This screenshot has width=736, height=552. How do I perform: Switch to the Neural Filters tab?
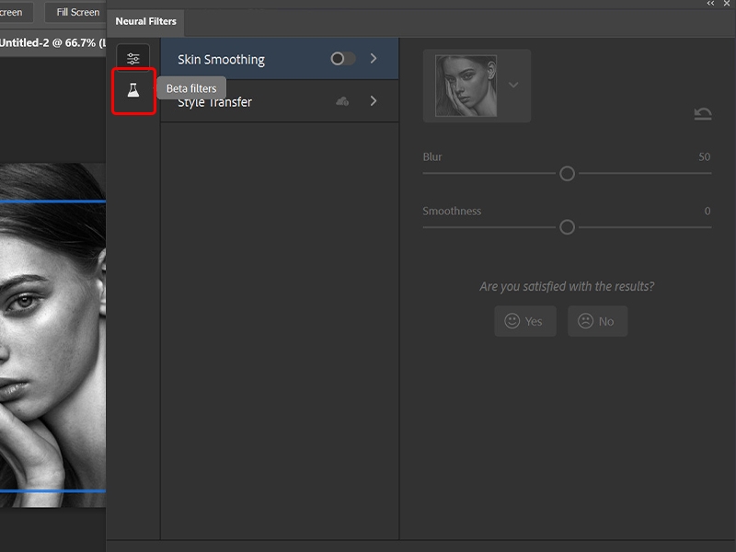[145, 23]
